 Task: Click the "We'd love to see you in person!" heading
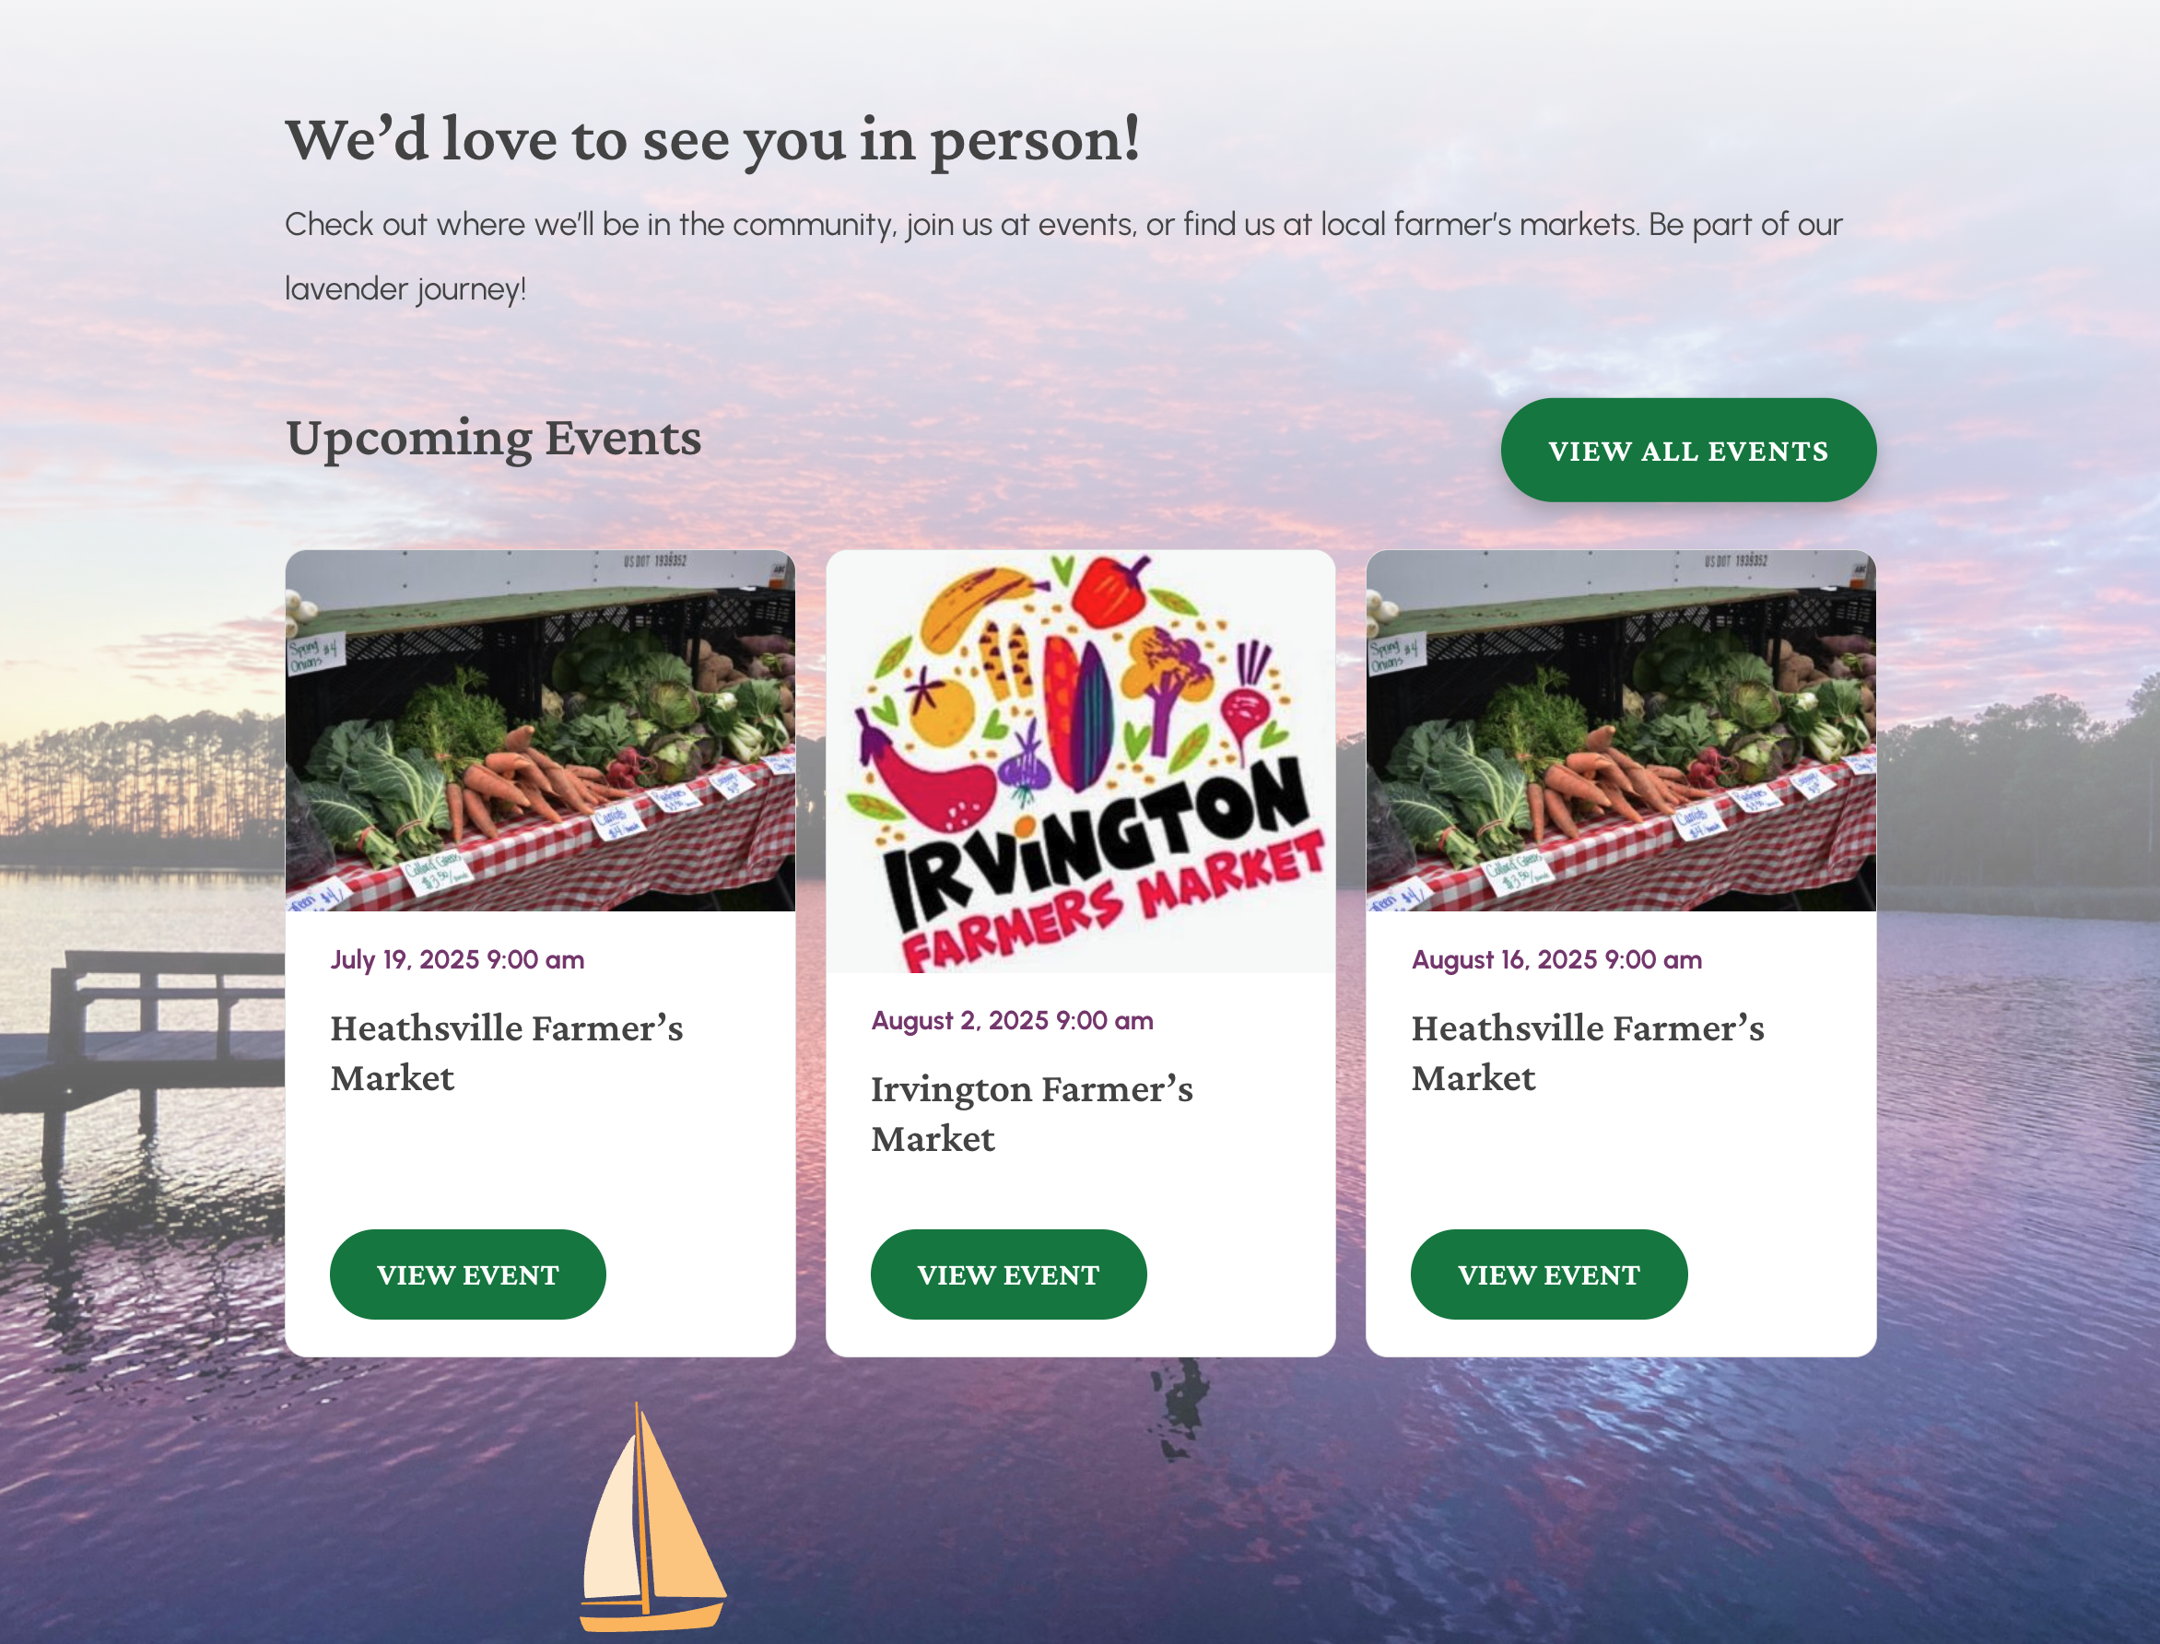[712, 139]
